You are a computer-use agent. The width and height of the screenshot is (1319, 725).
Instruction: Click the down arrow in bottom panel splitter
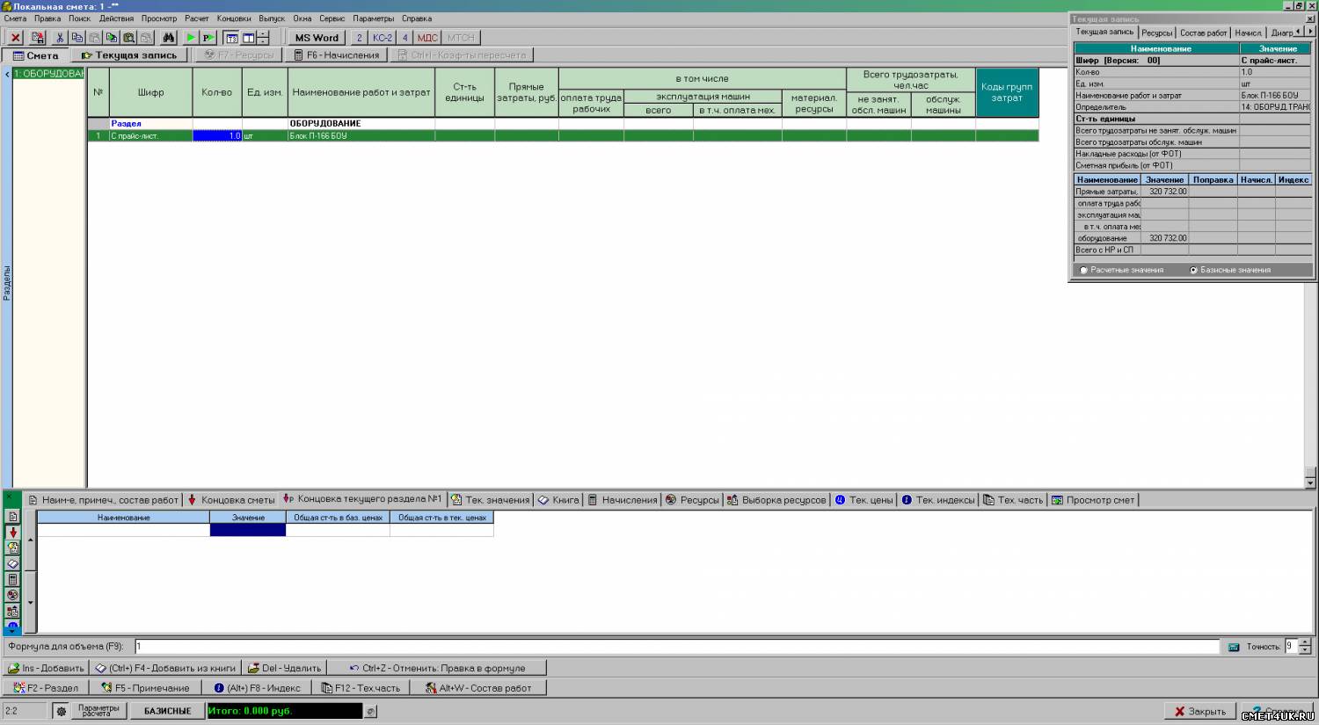pos(31,602)
